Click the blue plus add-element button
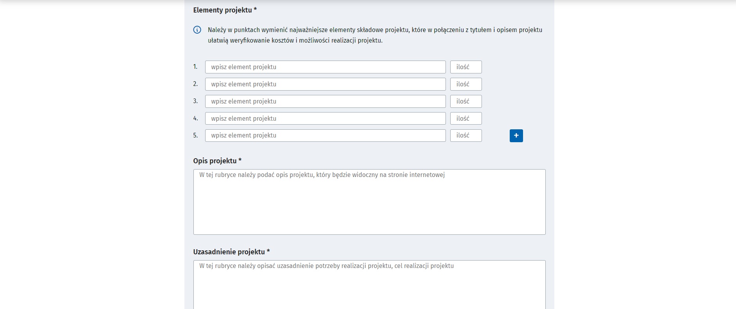Viewport: 736px width, 309px height. click(x=516, y=136)
